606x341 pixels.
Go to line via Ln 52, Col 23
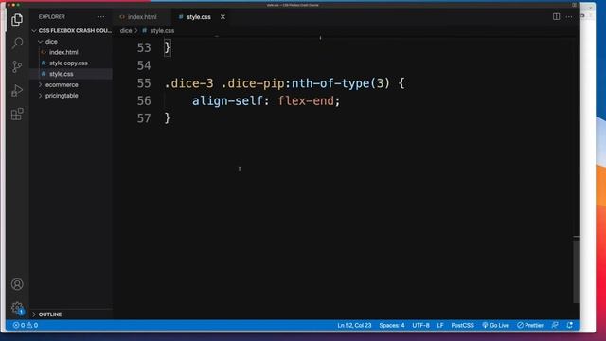point(354,325)
